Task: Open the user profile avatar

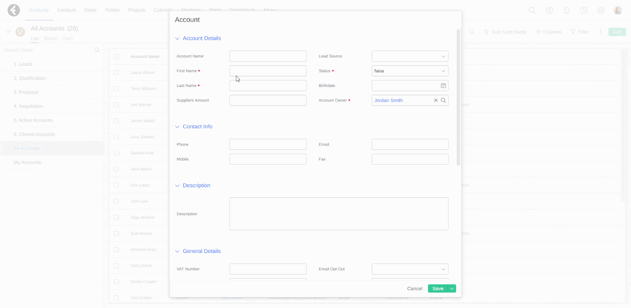Action: [618, 10]
